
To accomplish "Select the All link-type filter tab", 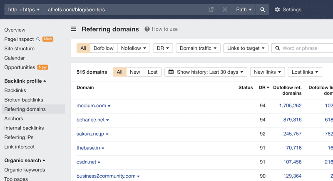I will click(x=83, y=48).
